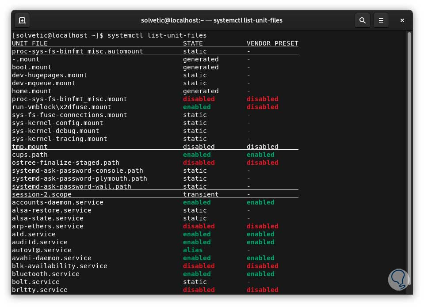Click the home.mount entry
The height and width of the screenshot is (307, 424).
pyautogui.click(x=32, y=91)
